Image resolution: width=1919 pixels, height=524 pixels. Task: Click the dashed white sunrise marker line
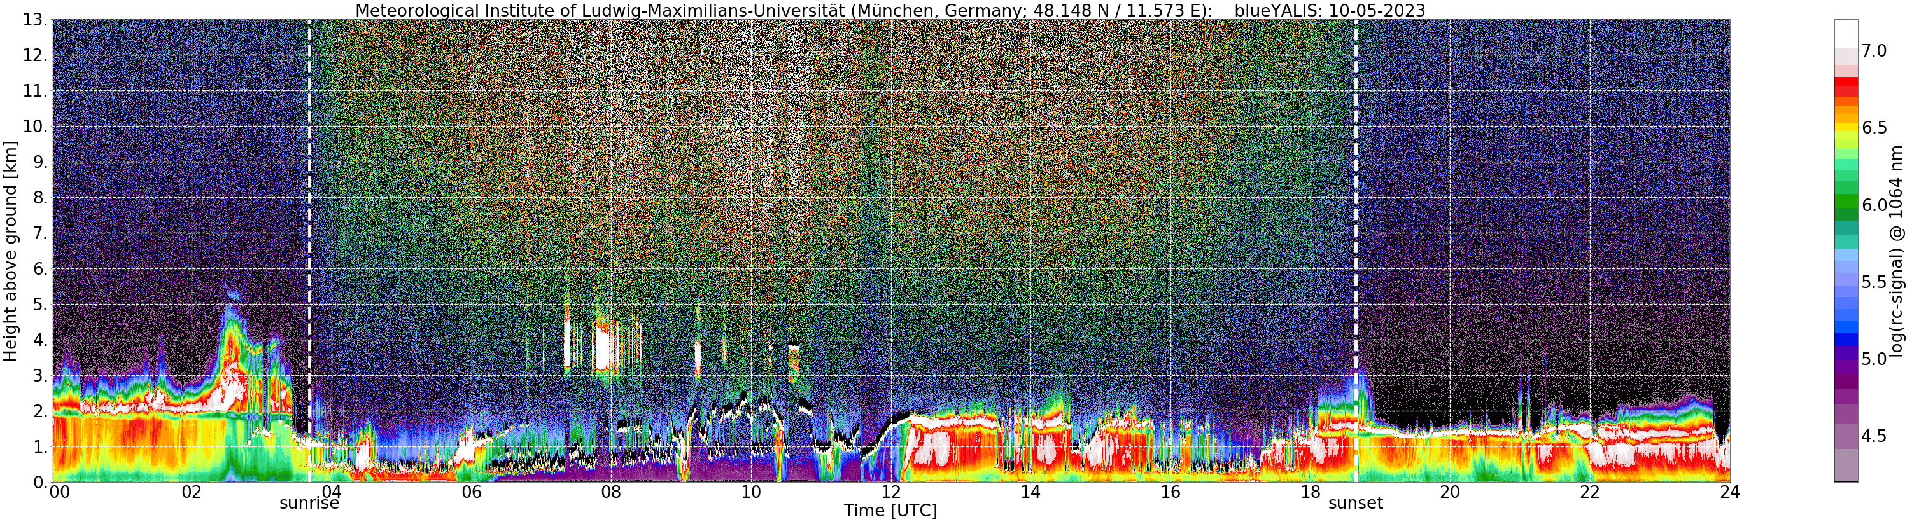coord(310,251)
